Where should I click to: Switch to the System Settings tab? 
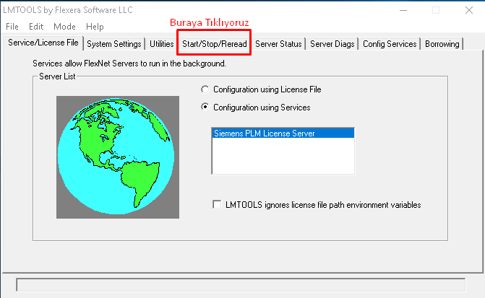113,44
